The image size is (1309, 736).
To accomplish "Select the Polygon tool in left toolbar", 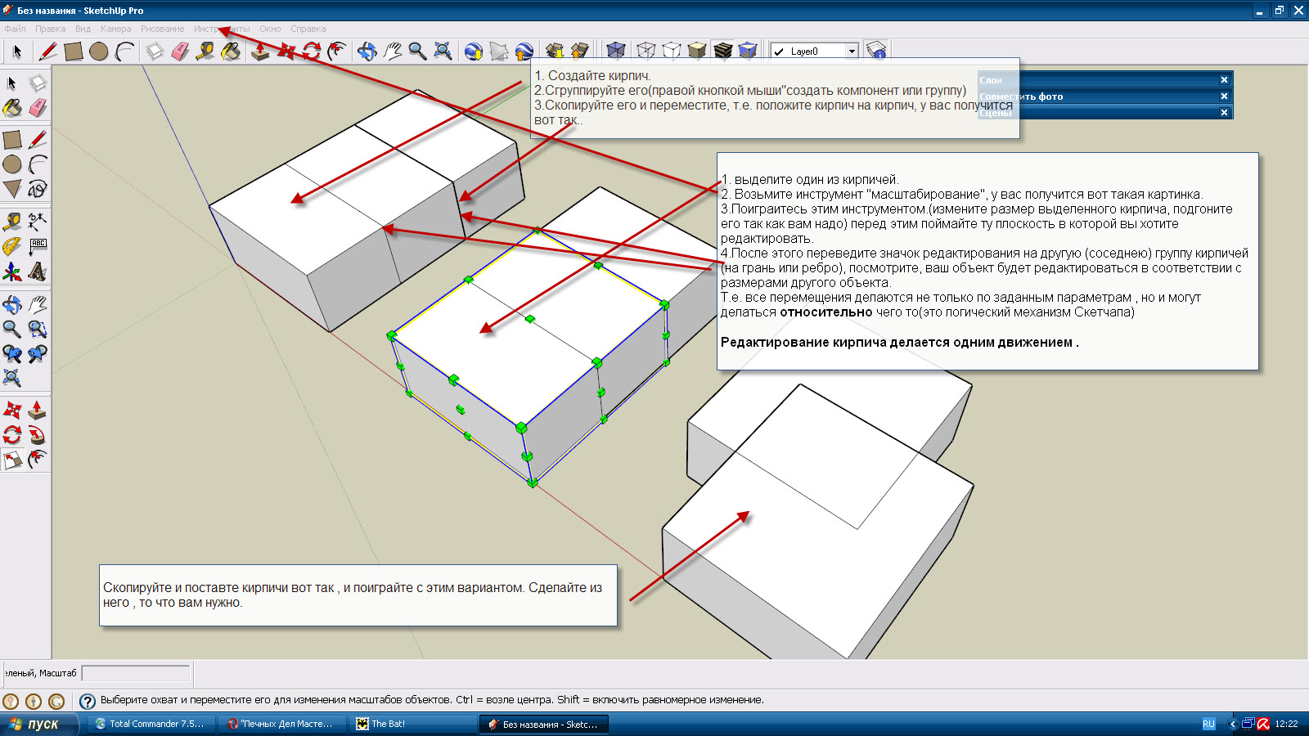I will coord(11,189).
